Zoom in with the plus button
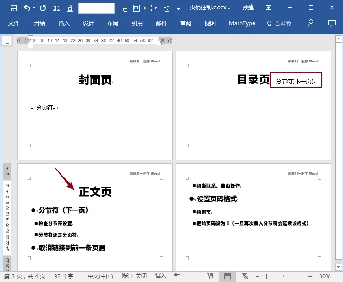343x282 pixels. (310, 276)
